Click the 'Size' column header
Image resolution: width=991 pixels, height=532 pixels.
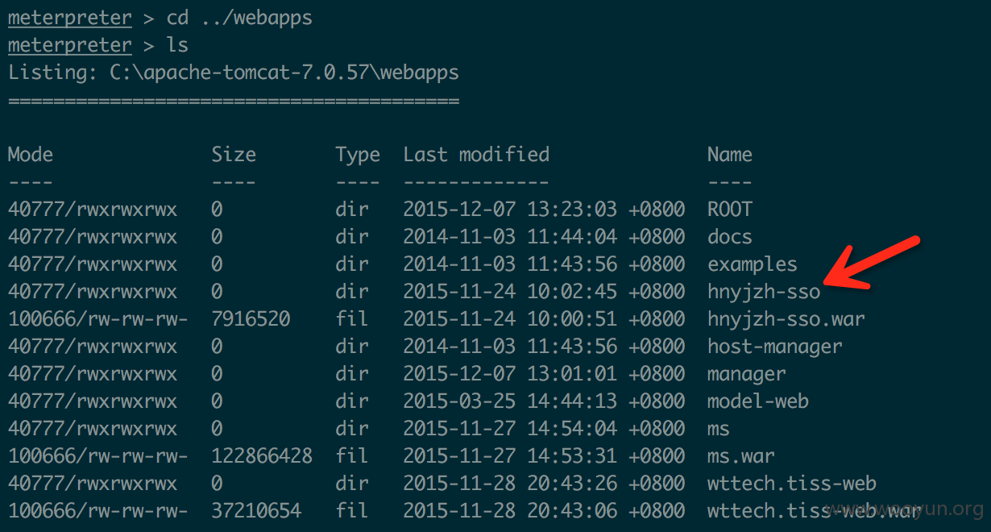[x=234, y=155]
